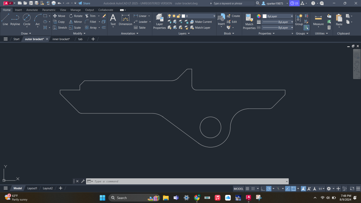The image size is (361, 203).
Task: Click the keyword search box
Action: click(x=234, y=3)
